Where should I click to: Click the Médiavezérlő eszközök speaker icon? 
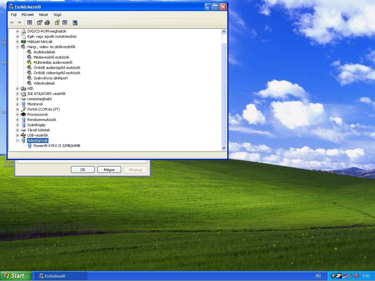29,57
